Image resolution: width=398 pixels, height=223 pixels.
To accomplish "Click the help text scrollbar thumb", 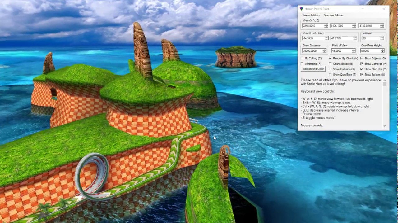I will point(385,84).
